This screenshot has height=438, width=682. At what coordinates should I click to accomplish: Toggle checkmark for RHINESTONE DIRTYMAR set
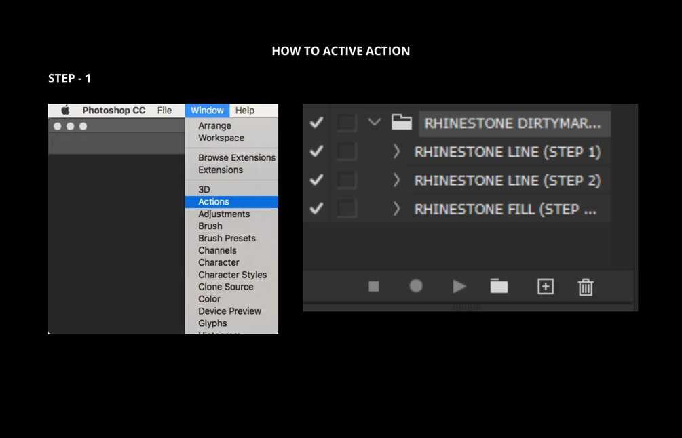(316, 123)
